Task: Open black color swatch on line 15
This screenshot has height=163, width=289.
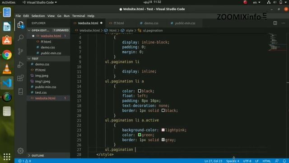Action: [x=140, y=91]
